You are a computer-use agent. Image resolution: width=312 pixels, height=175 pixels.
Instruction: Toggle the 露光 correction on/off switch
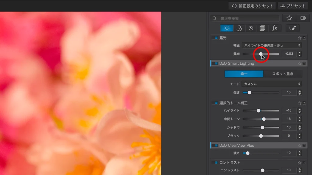[215, 38]
